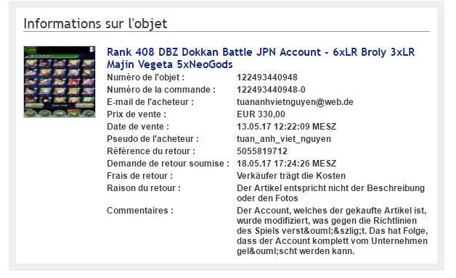The height and width of the screenshot is (278, 456).
Task: Click comment text beginning 'Der Account, welches'
Action: [x=332, y=231]
